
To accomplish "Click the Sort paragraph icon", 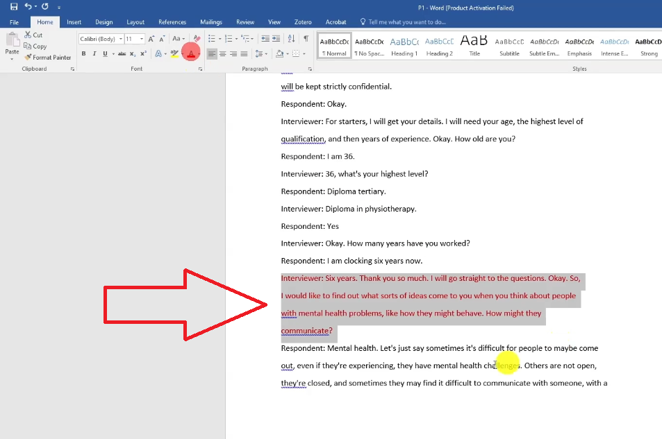I will point(292,39).
